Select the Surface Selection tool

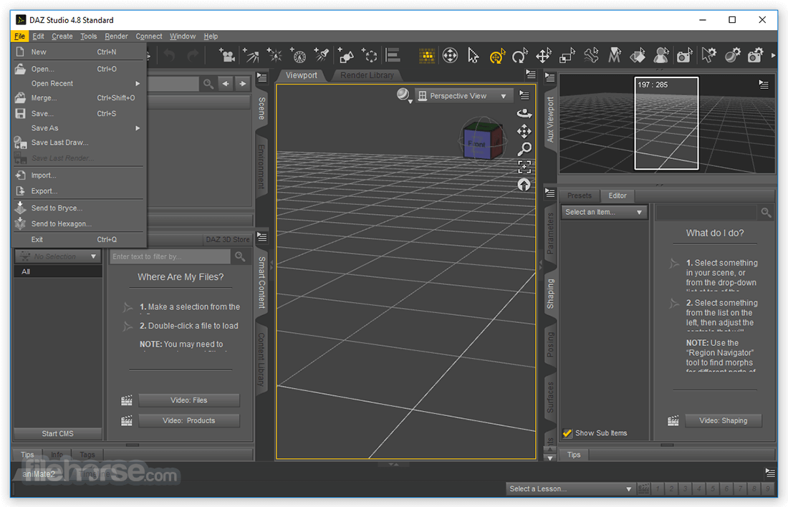(638, 55)
